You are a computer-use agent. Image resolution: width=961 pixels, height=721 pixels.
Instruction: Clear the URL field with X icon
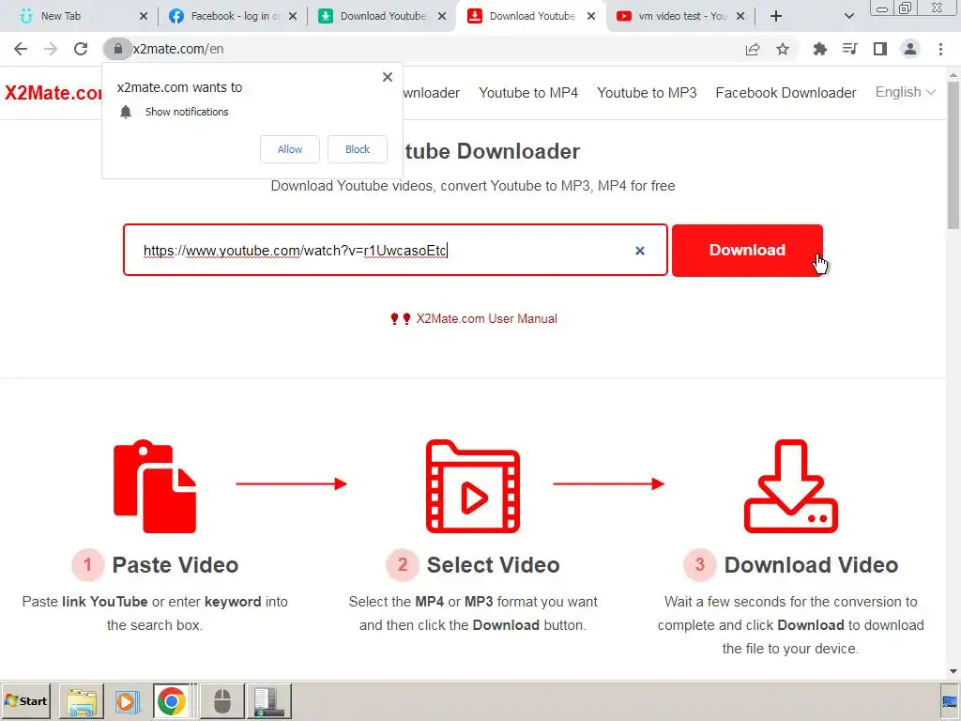click(640, 250)
